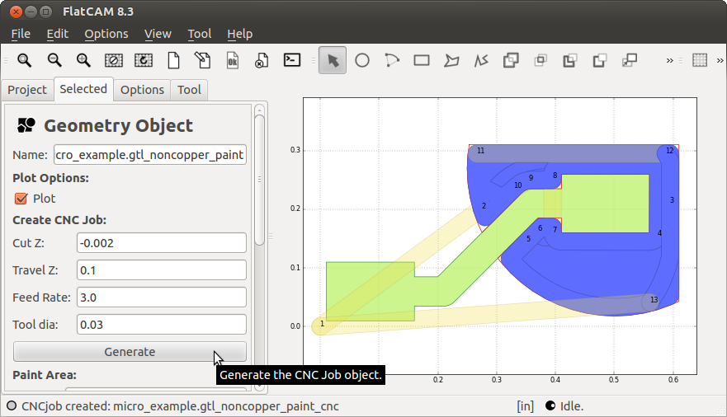Click the zoom out magnifier icon
The width and height of the screenshot is (727, 417).
click(x=54, y=60)
